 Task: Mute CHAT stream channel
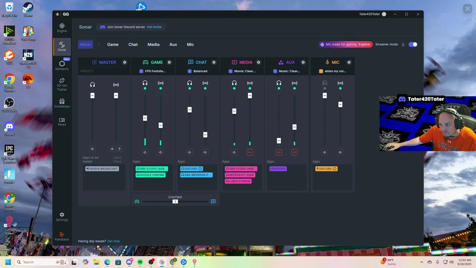point(205,152)
